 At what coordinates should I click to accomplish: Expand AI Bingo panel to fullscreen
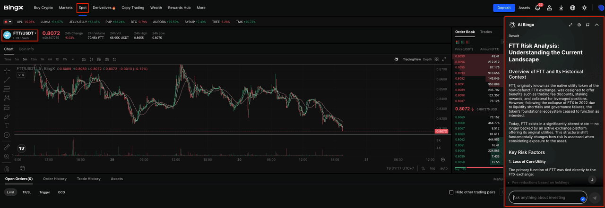coord(570,25)
